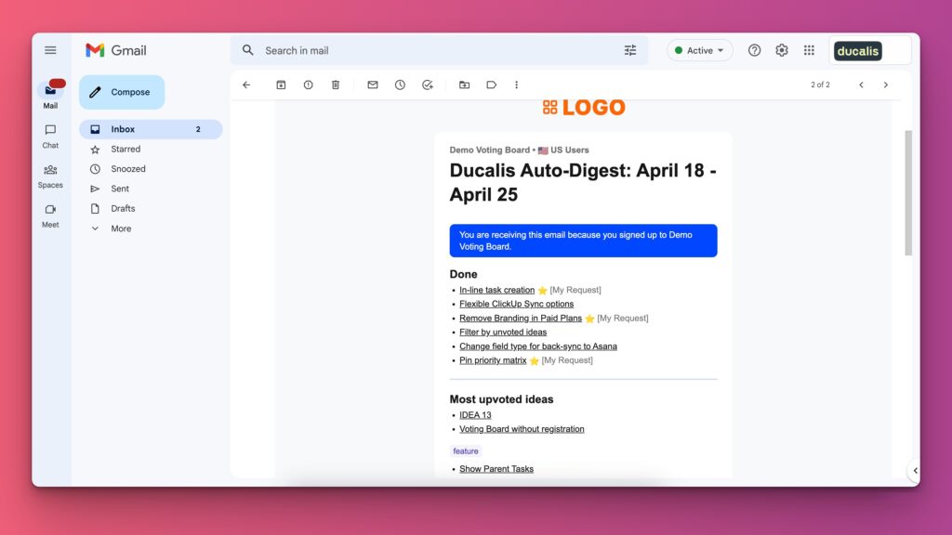Click the blue signup notice banner

click(583, 241)
